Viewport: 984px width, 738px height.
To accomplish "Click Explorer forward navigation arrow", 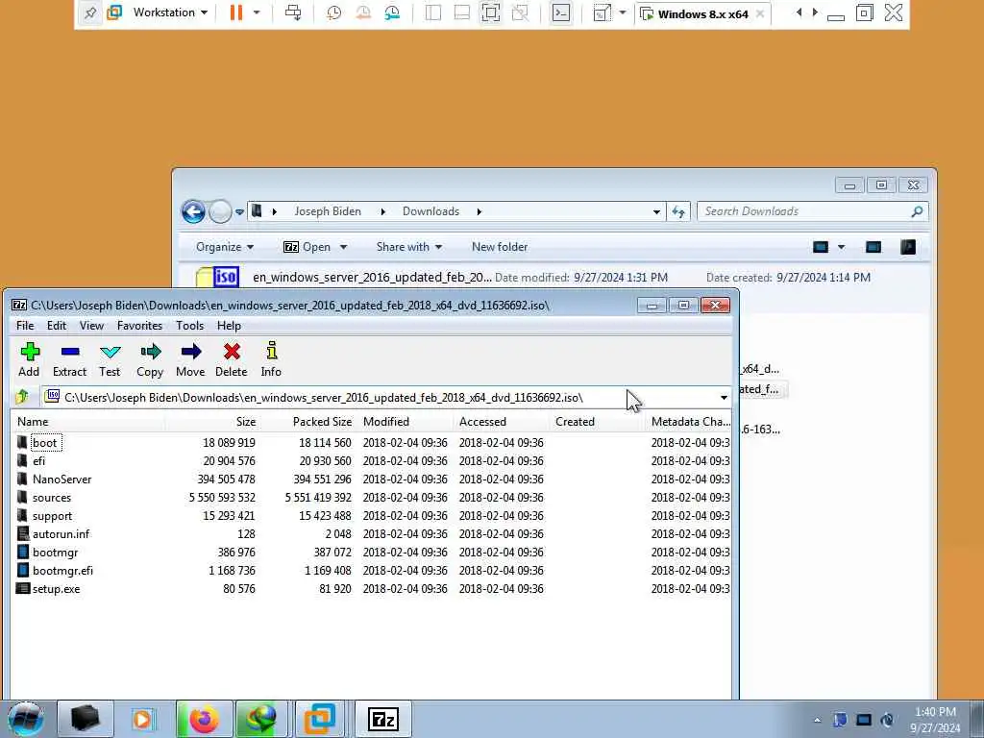I will (x=220, y=212).
